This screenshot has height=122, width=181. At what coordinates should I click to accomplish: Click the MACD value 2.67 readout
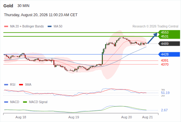164,110
